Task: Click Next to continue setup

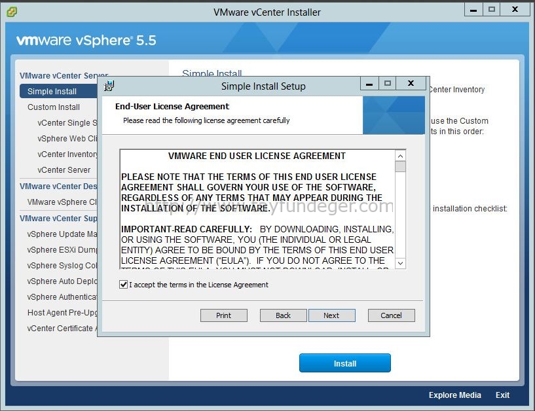Action: [x=331, y=315]
